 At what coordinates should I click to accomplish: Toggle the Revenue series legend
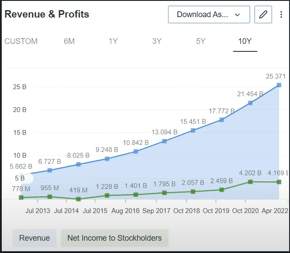(35, 238)
